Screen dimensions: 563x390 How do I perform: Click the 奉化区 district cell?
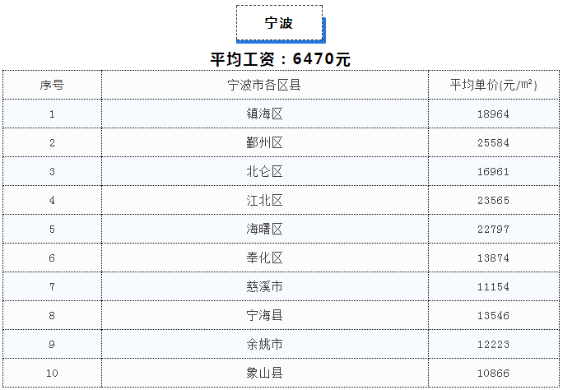tap(264, 258)
